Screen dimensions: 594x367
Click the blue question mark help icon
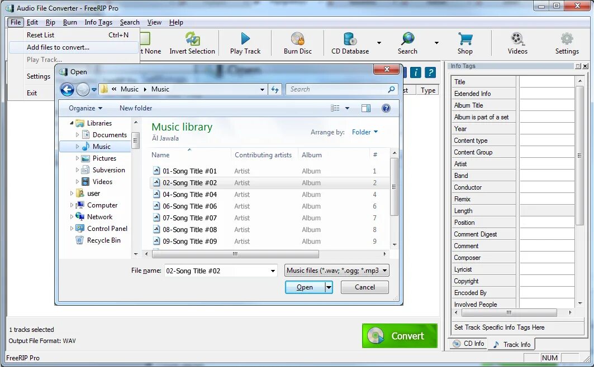[430, 73]
